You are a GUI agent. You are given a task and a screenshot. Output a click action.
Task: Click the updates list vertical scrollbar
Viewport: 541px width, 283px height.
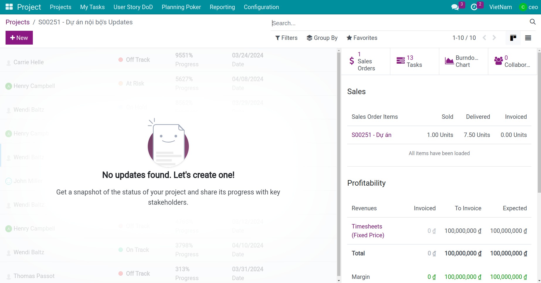click(339, 164)
